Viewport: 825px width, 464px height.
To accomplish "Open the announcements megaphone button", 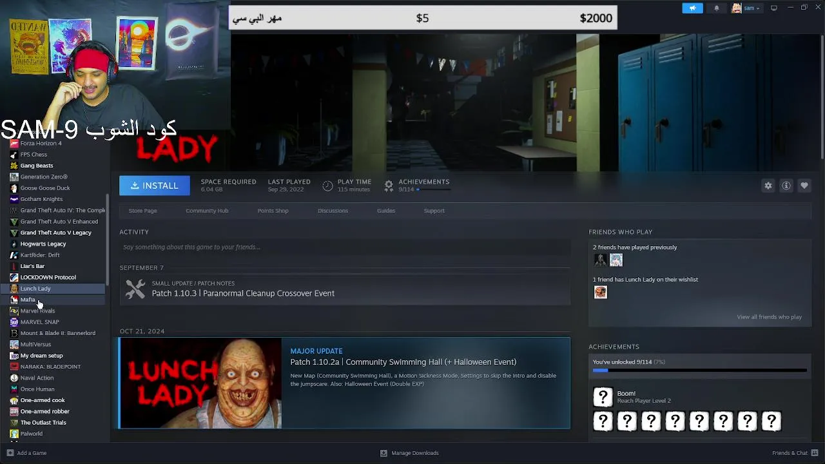I will (692, 8).
